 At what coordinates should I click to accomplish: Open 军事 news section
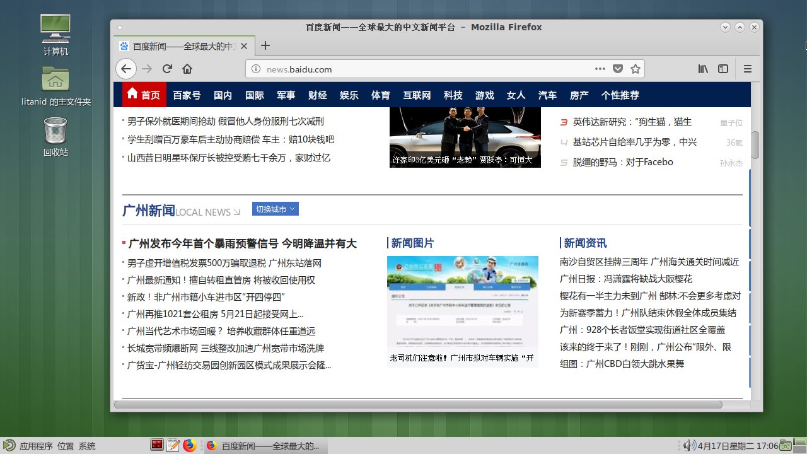coord(286,95)
